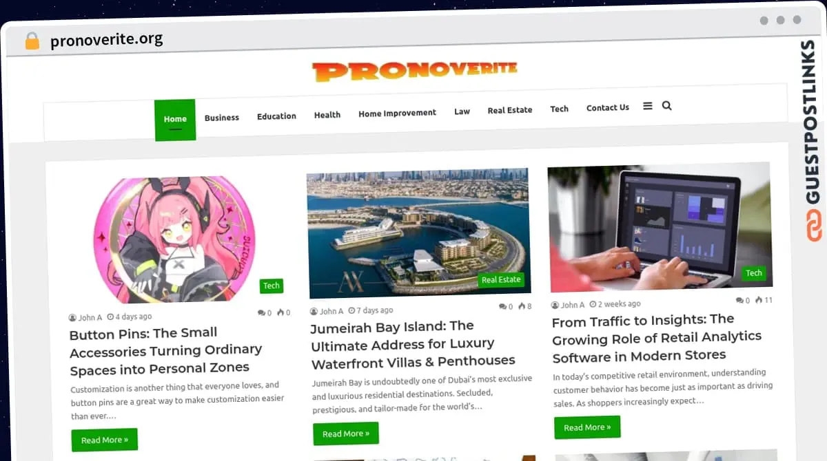
Task: Select the Home tab in navigation
Action: [x=175, y=120]
